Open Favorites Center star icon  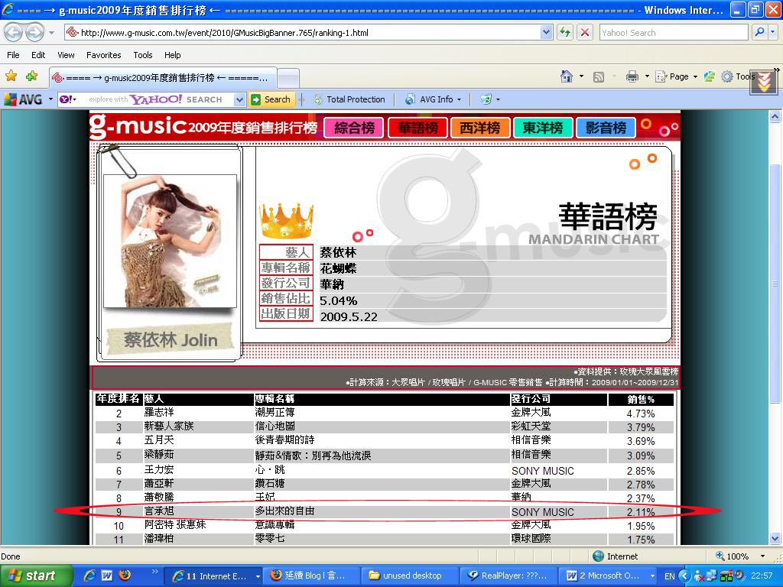coord(11,76)
